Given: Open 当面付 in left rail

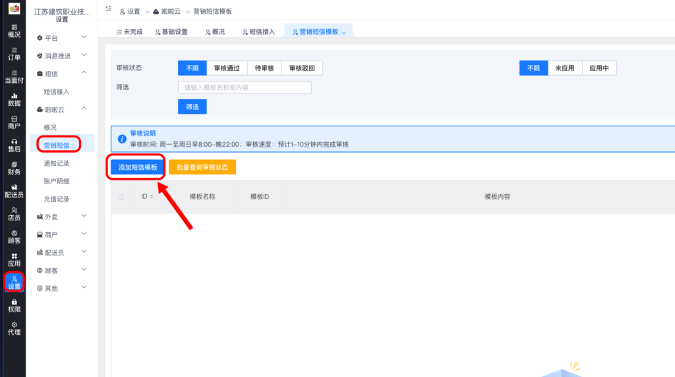Looking at the screenshot, I should (15, 76).
